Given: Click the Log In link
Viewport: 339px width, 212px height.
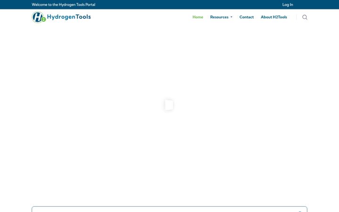Looking at the screenshot, I should click(288, 5).
